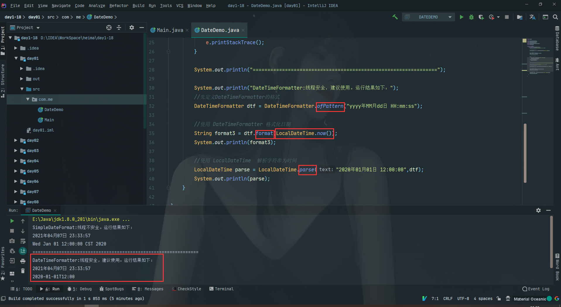Rerun DateDemo using the run panel rerun arrow
561x307 pixels.
(x=12, y=221)
